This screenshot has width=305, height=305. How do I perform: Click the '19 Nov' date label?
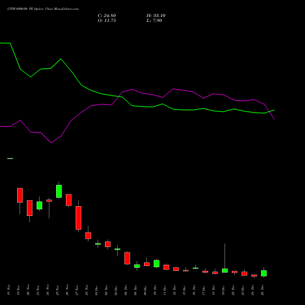[x=18, y=290]
